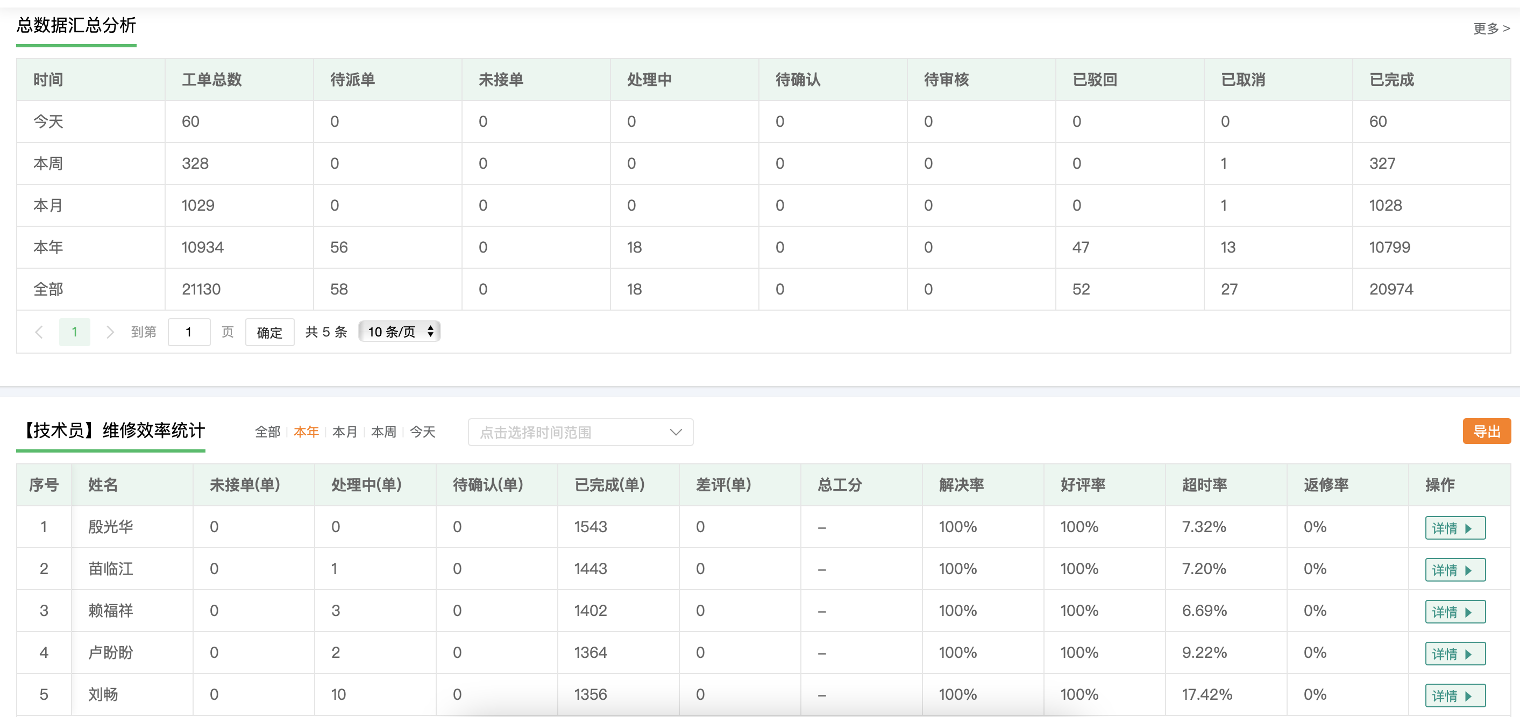Click the 返修率 column header
Screen dimensions: 1520x717
point(1326,485)
